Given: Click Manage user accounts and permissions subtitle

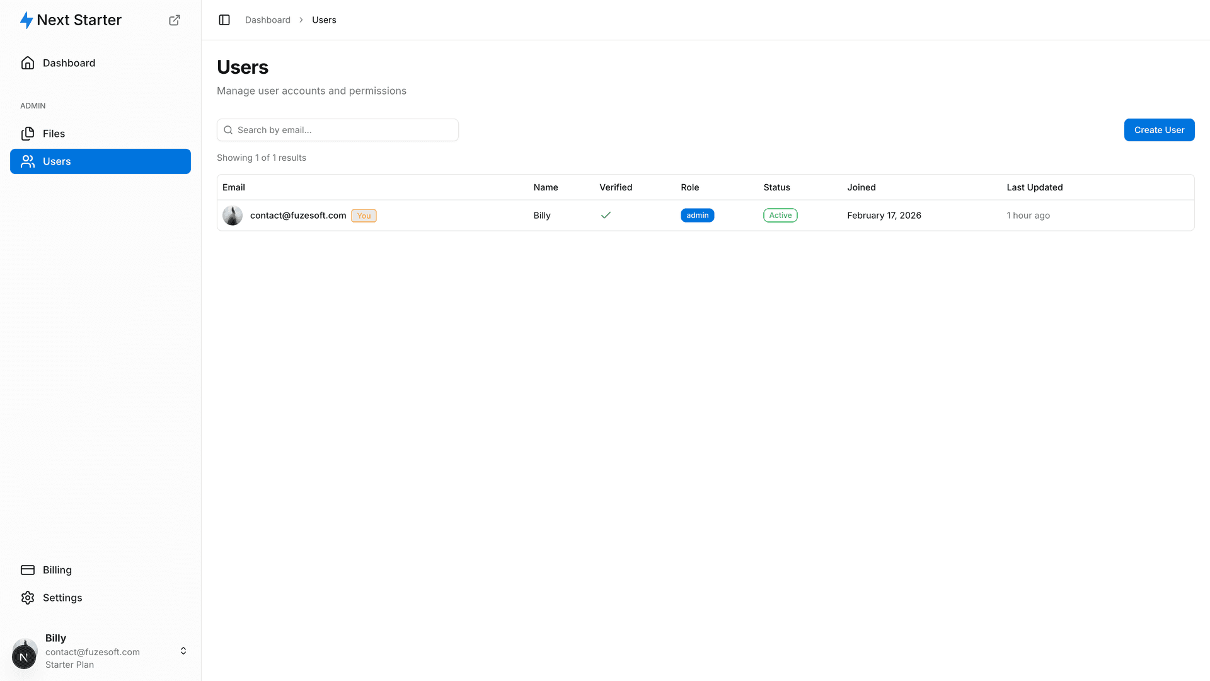Looking at the screenshot, I should click(x=311, y=91).
